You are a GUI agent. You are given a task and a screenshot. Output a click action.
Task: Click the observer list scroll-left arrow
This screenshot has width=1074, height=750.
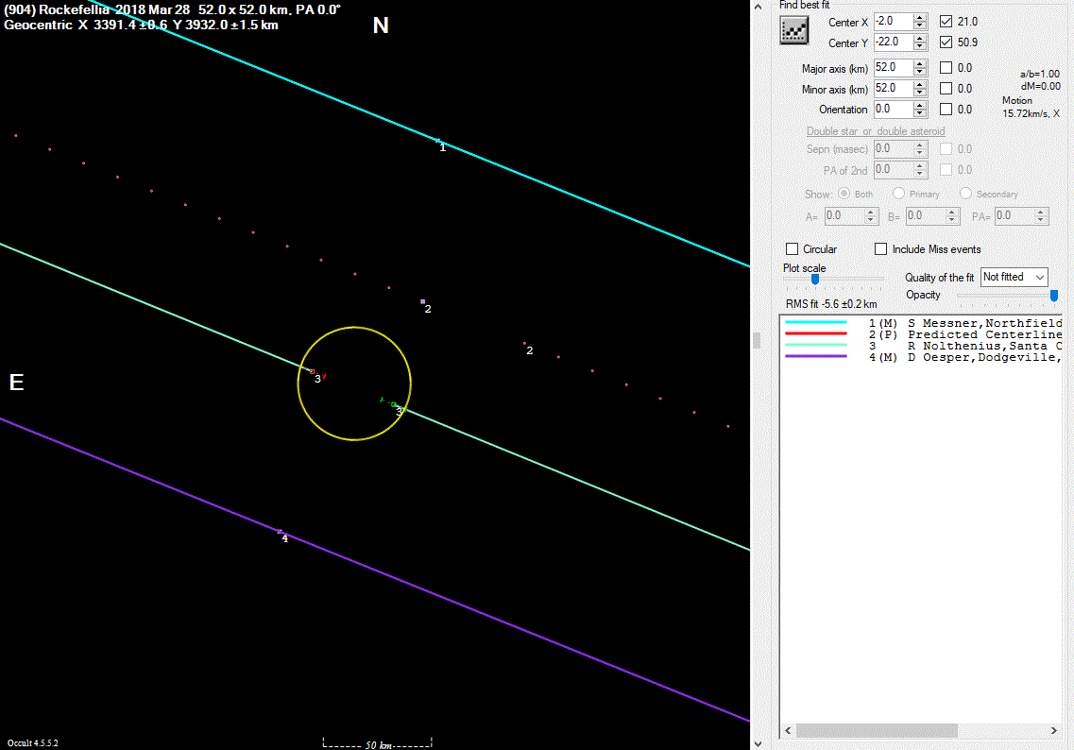[788, 731]
